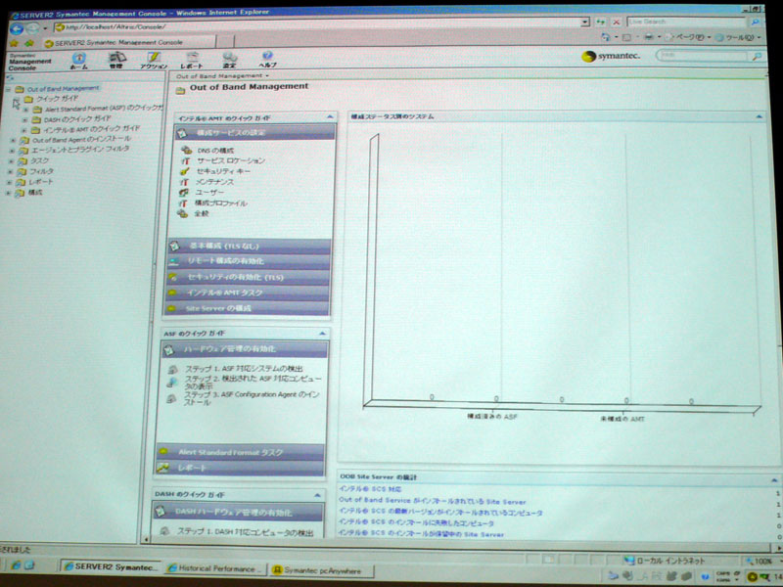Click the Symantec console search box
783x587 pixels.
click(704, 56)
